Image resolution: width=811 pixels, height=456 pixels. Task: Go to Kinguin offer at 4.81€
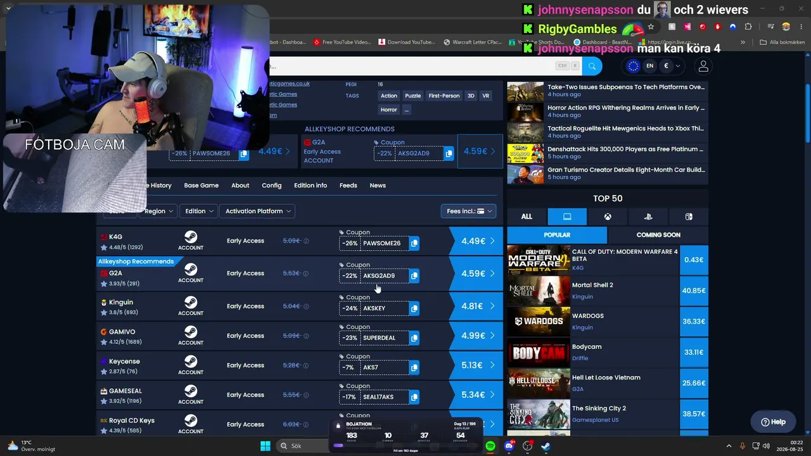coord(476,306)
